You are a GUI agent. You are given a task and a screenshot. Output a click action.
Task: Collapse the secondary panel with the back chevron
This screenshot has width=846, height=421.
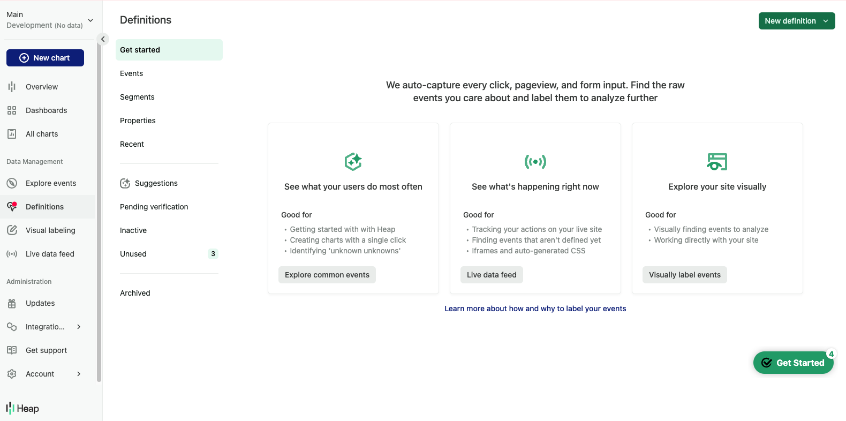coord(102,39)
